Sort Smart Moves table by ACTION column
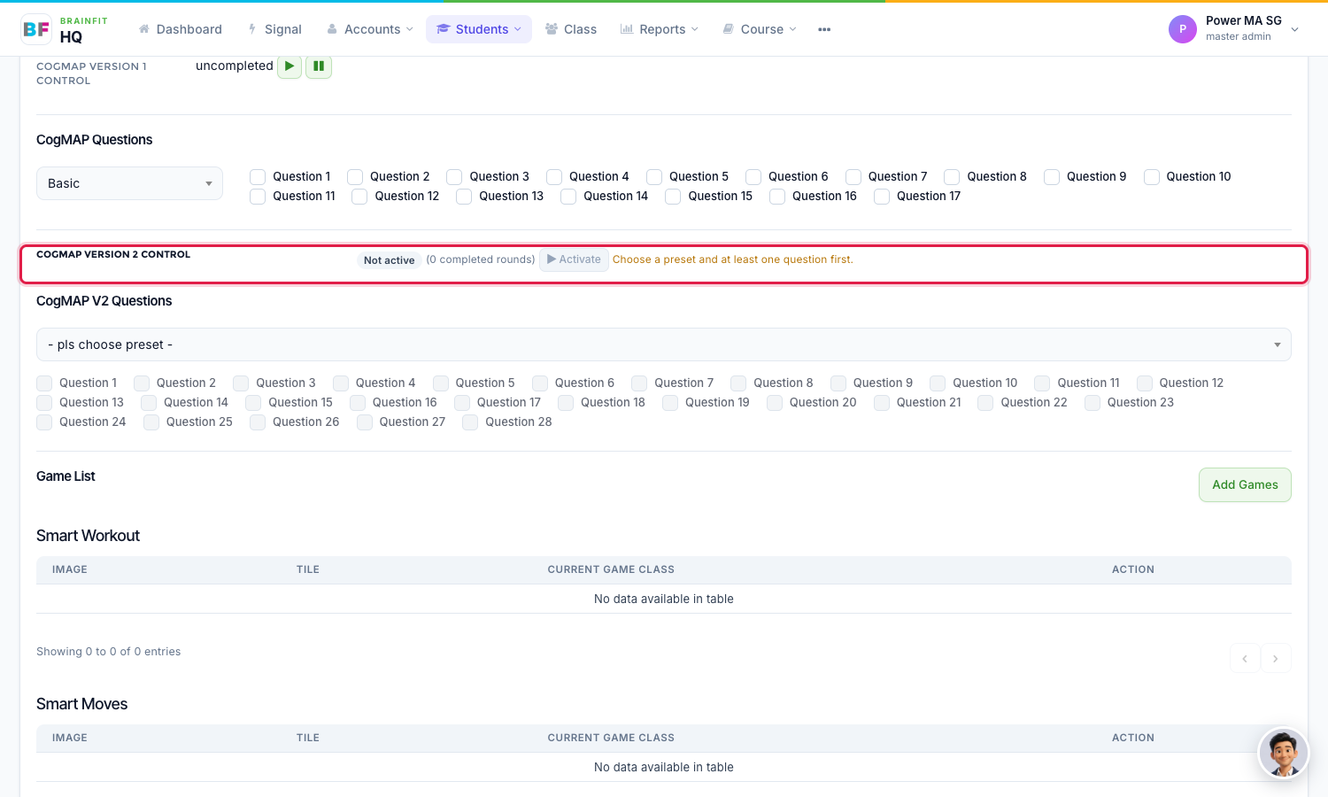 (x=1133, y=738)
